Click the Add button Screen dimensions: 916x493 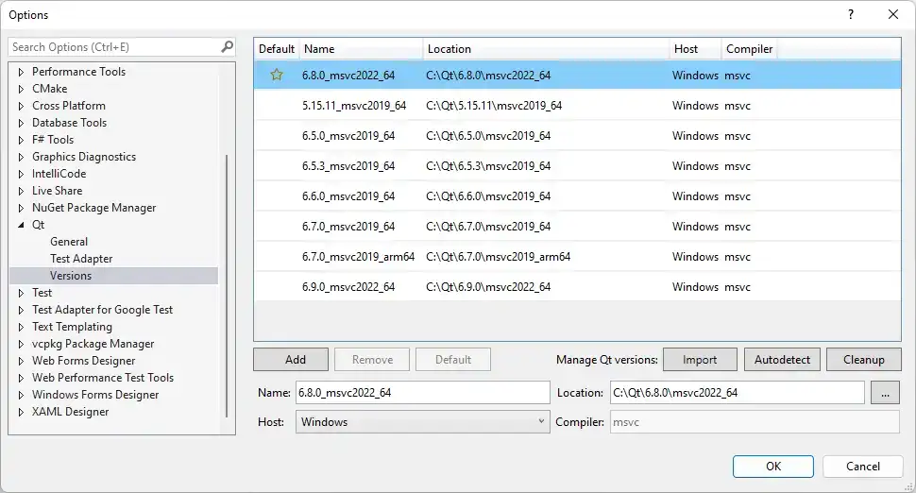(296, 359)
